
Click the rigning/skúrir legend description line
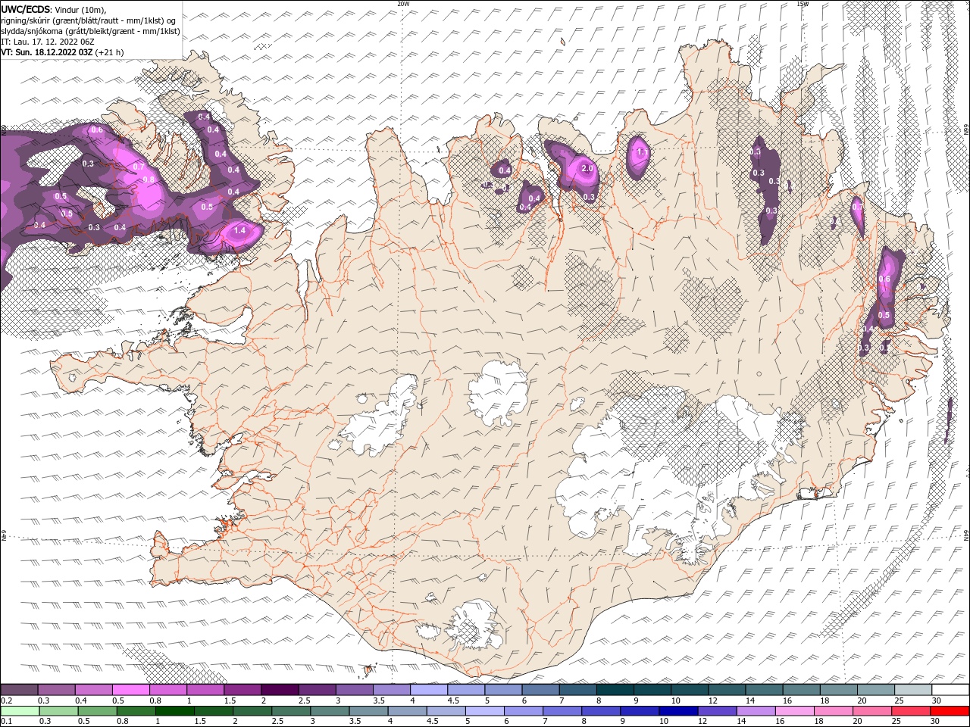[x=88, y=20]
